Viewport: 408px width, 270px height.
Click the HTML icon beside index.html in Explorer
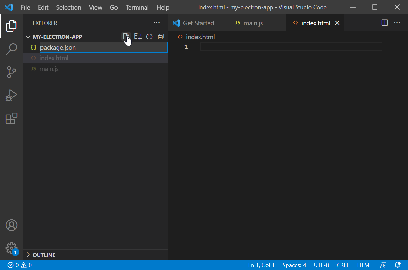(x=34, y=58)
